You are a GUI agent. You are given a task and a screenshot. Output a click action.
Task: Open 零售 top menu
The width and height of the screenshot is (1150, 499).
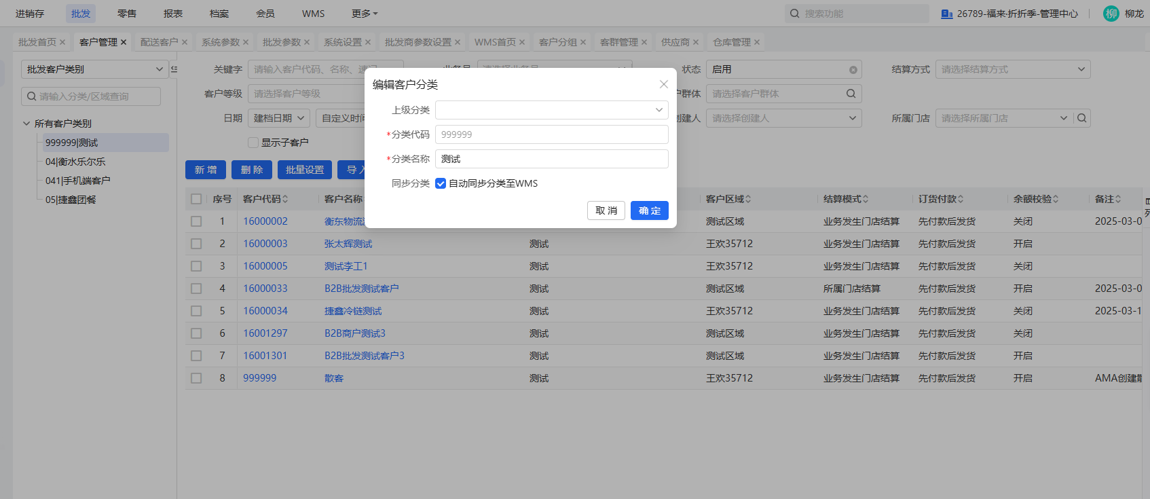click(127, 14)
